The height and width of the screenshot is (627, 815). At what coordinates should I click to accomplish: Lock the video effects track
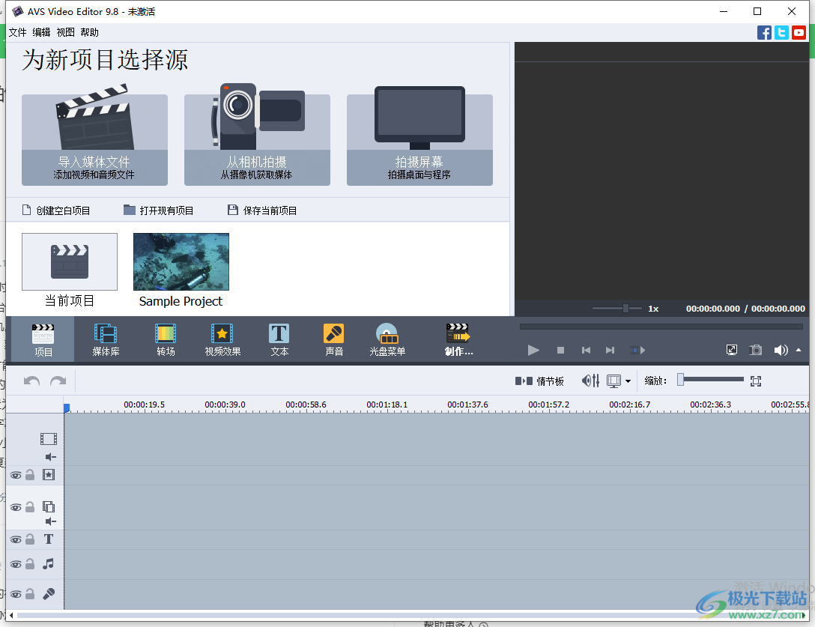click(30, 475)
